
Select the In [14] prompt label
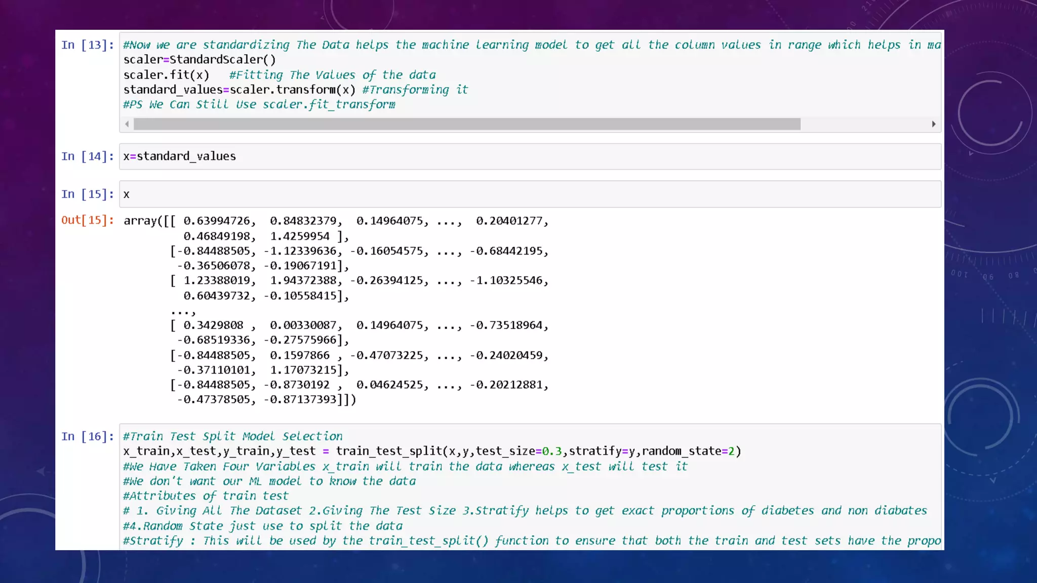[87, 156]
